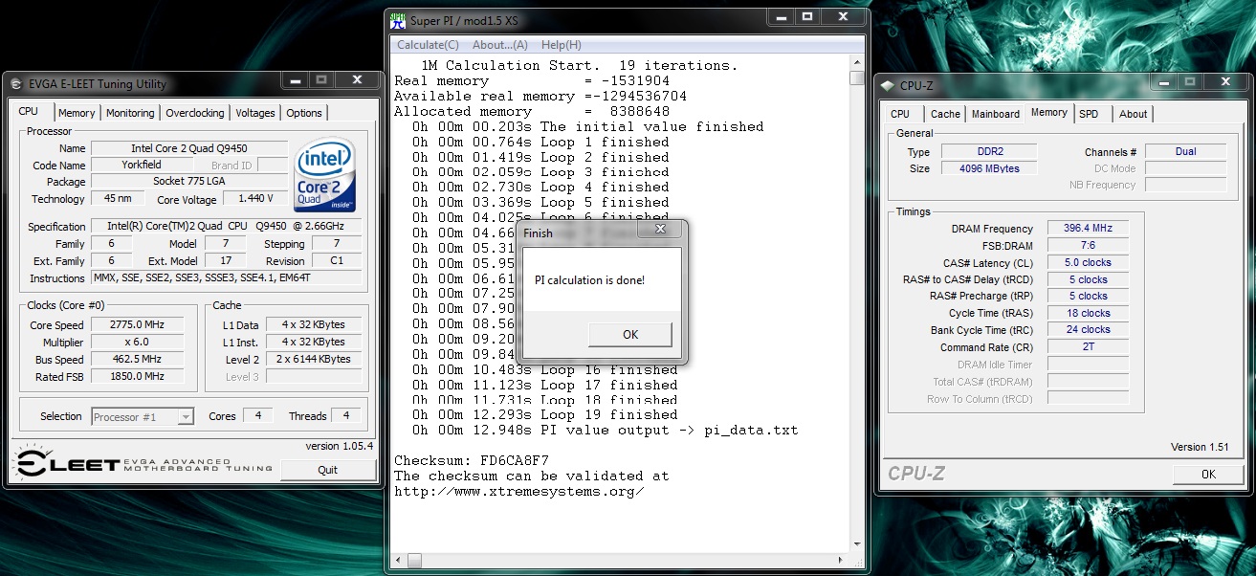Click the Checksum: FD6CA8F7 line

tap(472, 460)
